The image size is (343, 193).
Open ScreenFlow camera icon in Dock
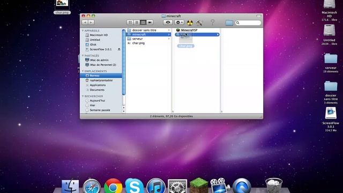click(220, 185)
